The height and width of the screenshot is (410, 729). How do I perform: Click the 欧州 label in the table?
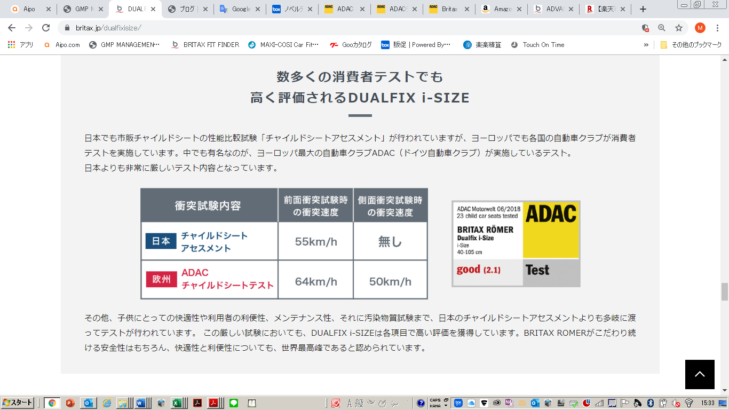pos(161,279)
